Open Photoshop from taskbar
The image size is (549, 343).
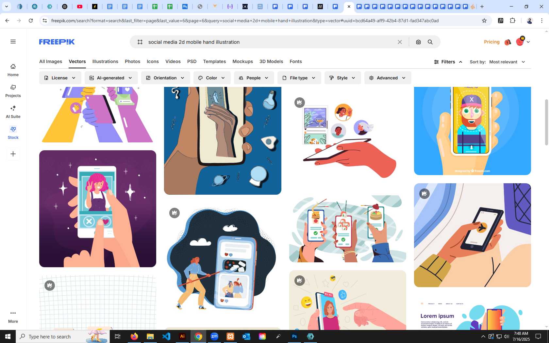point(294,336)
